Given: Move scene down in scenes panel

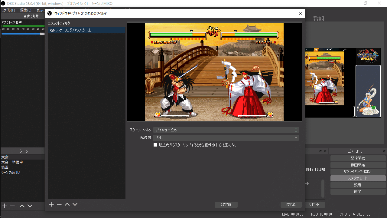Looking at the screenshot, I should pos(30,206).
